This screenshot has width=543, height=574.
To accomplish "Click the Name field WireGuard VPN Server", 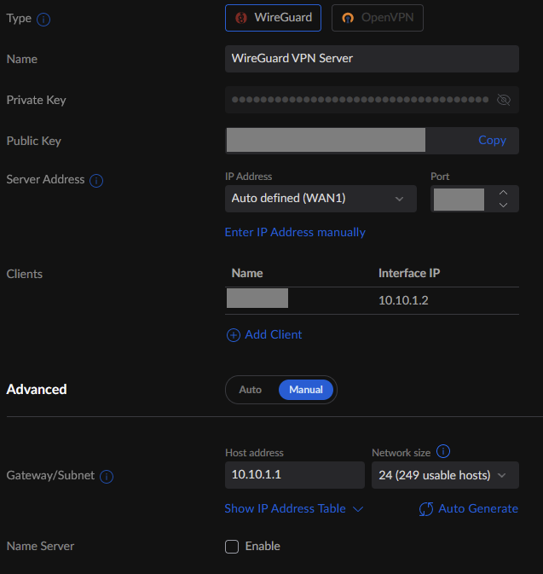I will pos(372,59).
